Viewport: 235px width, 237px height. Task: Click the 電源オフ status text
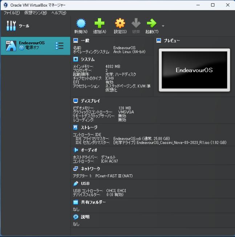pyautogui.click(x=32, y=48)
